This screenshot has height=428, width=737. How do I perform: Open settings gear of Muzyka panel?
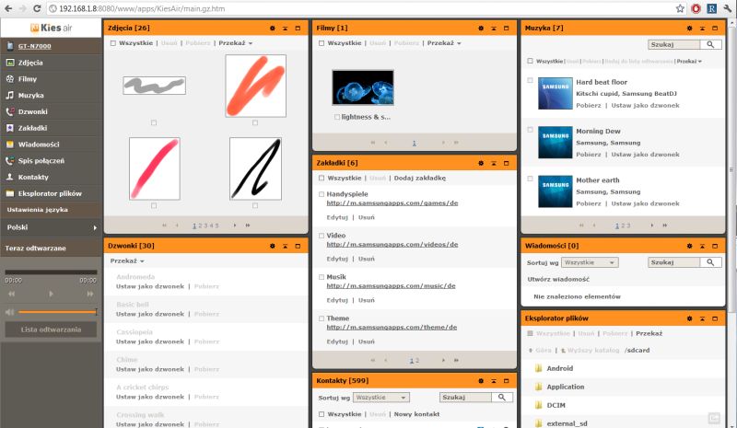(x=689, y=29)
